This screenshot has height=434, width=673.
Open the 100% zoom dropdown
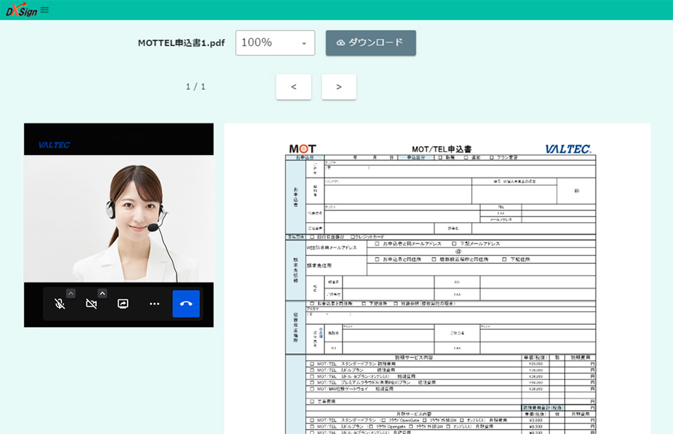point(275,43)
